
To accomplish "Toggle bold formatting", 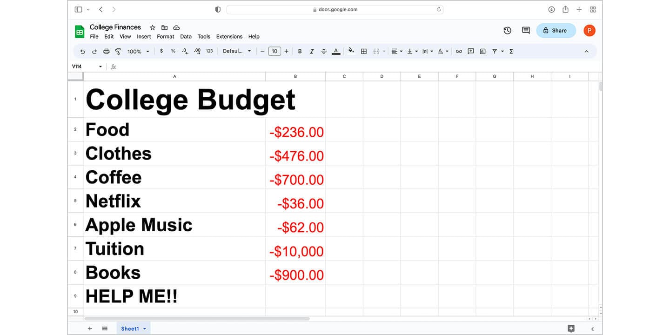I will click(300, 52).
